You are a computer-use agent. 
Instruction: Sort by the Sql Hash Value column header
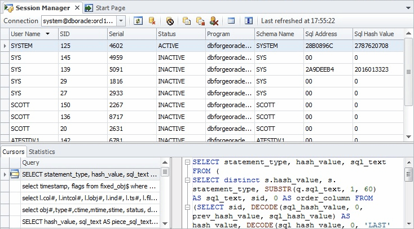(378, 34)
